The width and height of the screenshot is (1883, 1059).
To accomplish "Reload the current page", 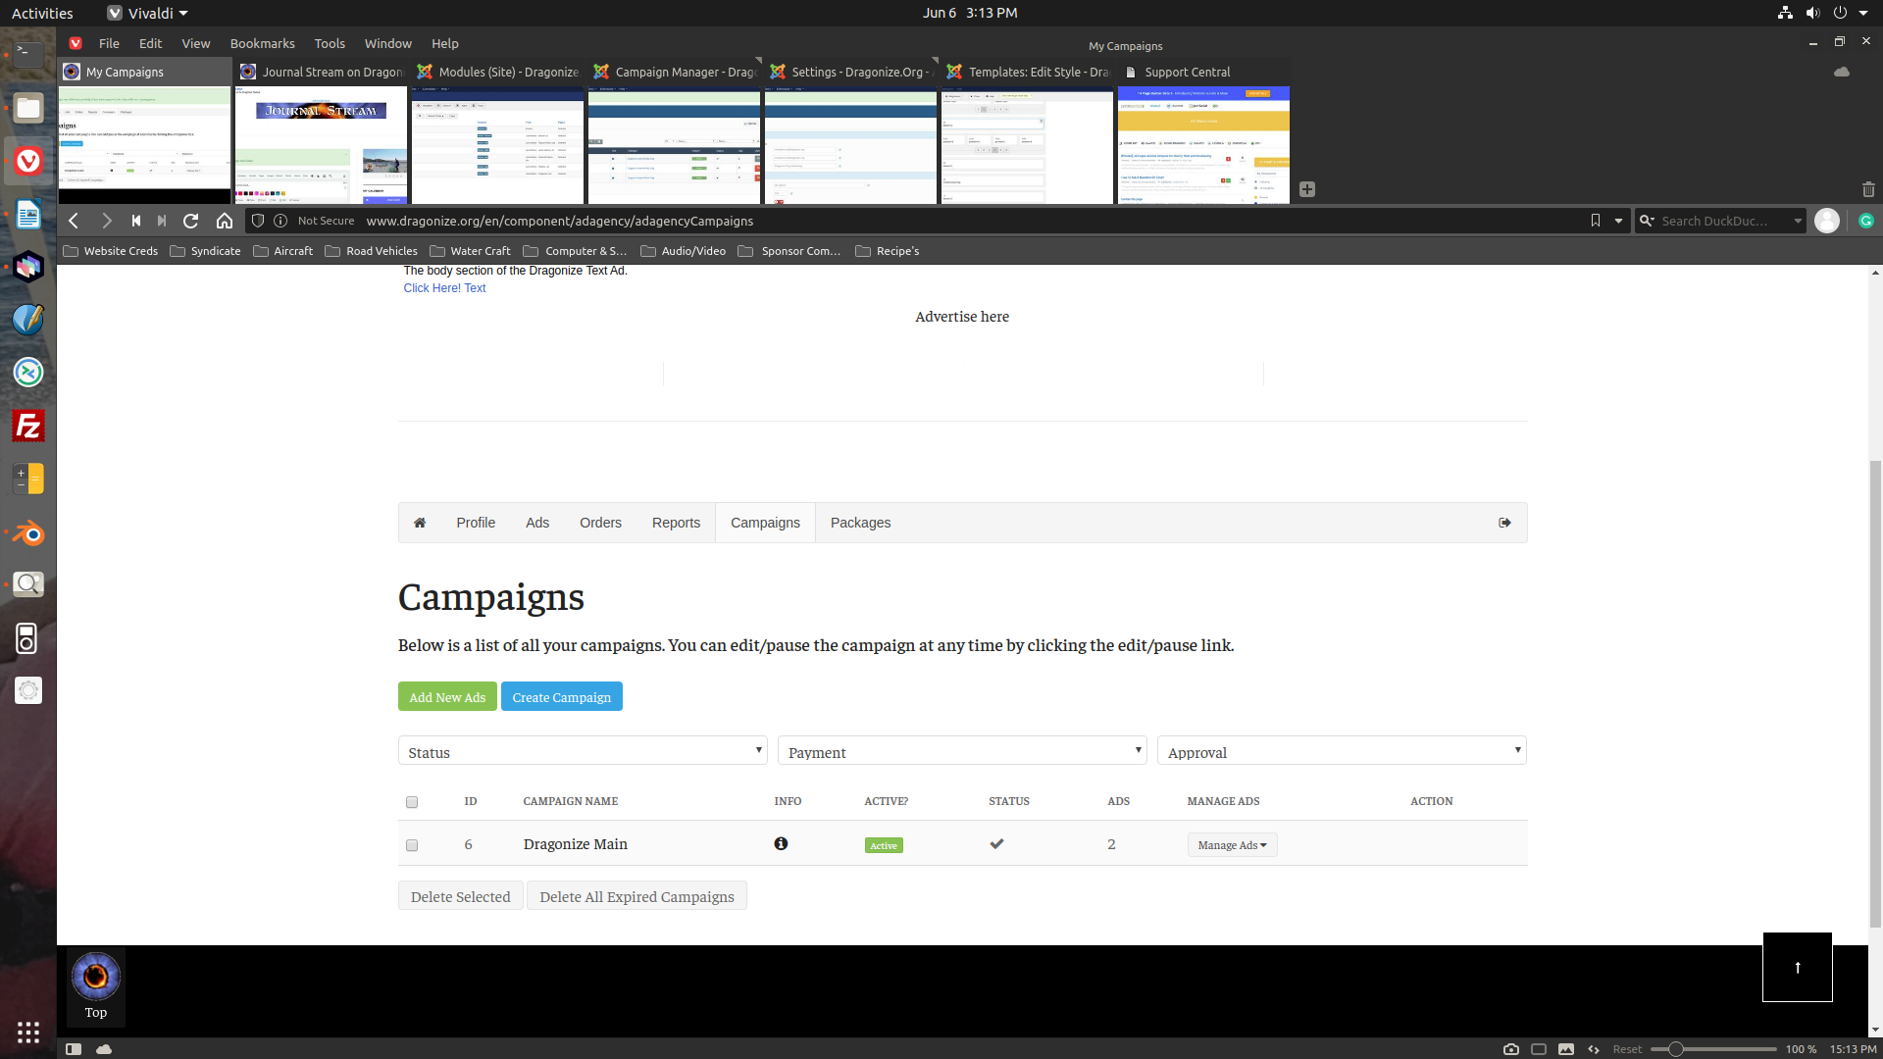I will tap(191, 221).
